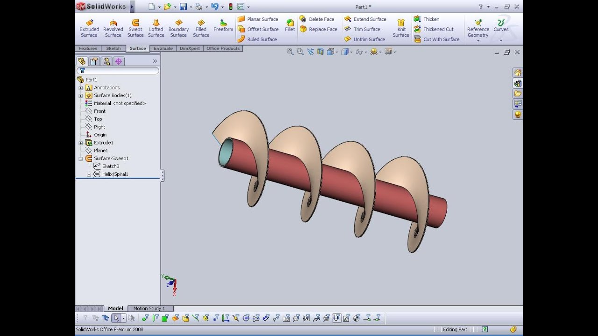Toggle the Filter Vertices selection filter
The height and width of the screenshot is (336, 598).
[x=145, y=318]
